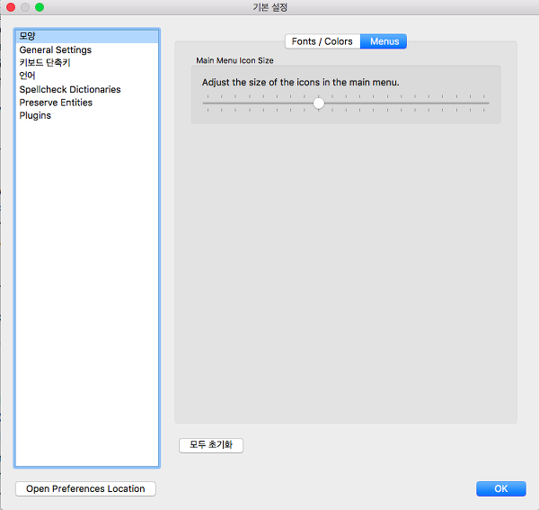This screenshot has width=539, height=510.
Task: Select the 모양 category in the list
Action: click(x=87, y=36)
